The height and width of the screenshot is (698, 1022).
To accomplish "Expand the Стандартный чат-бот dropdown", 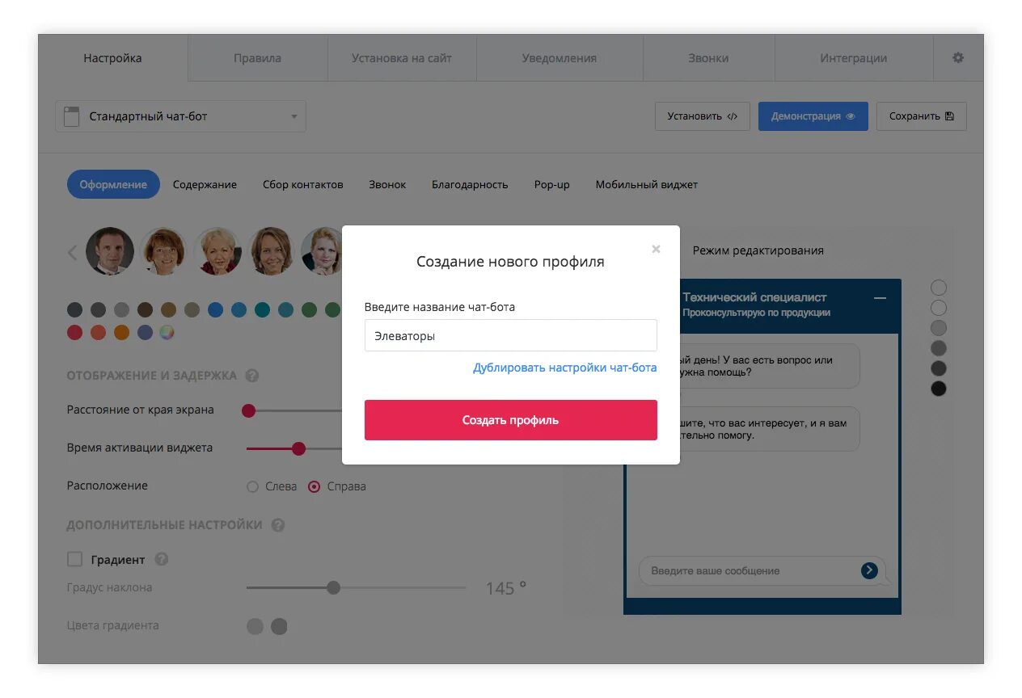I will pos(181,116).
